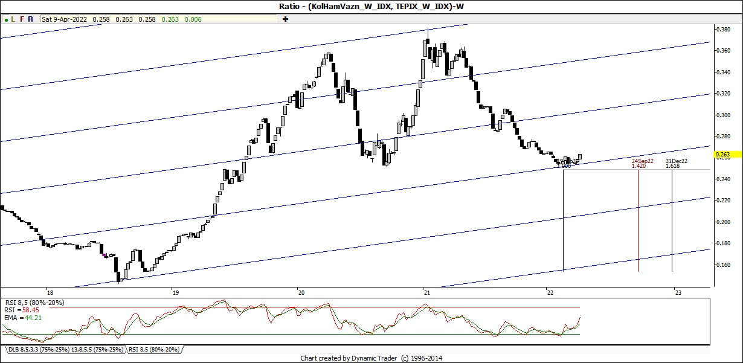Select the 24Sep22 1.420 time projection marker
The height and width of the screenshot is (363, 743).
(x=642, y=164)
